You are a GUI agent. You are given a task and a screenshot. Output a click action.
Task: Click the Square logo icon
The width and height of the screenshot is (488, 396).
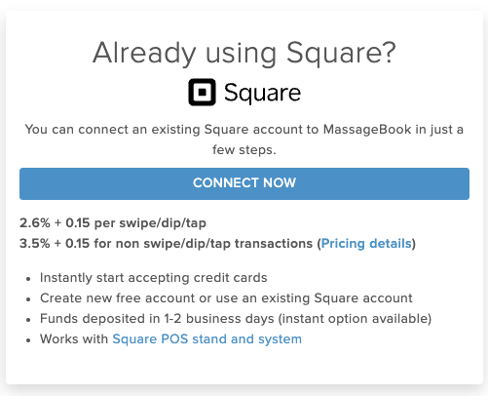(202, 92)
